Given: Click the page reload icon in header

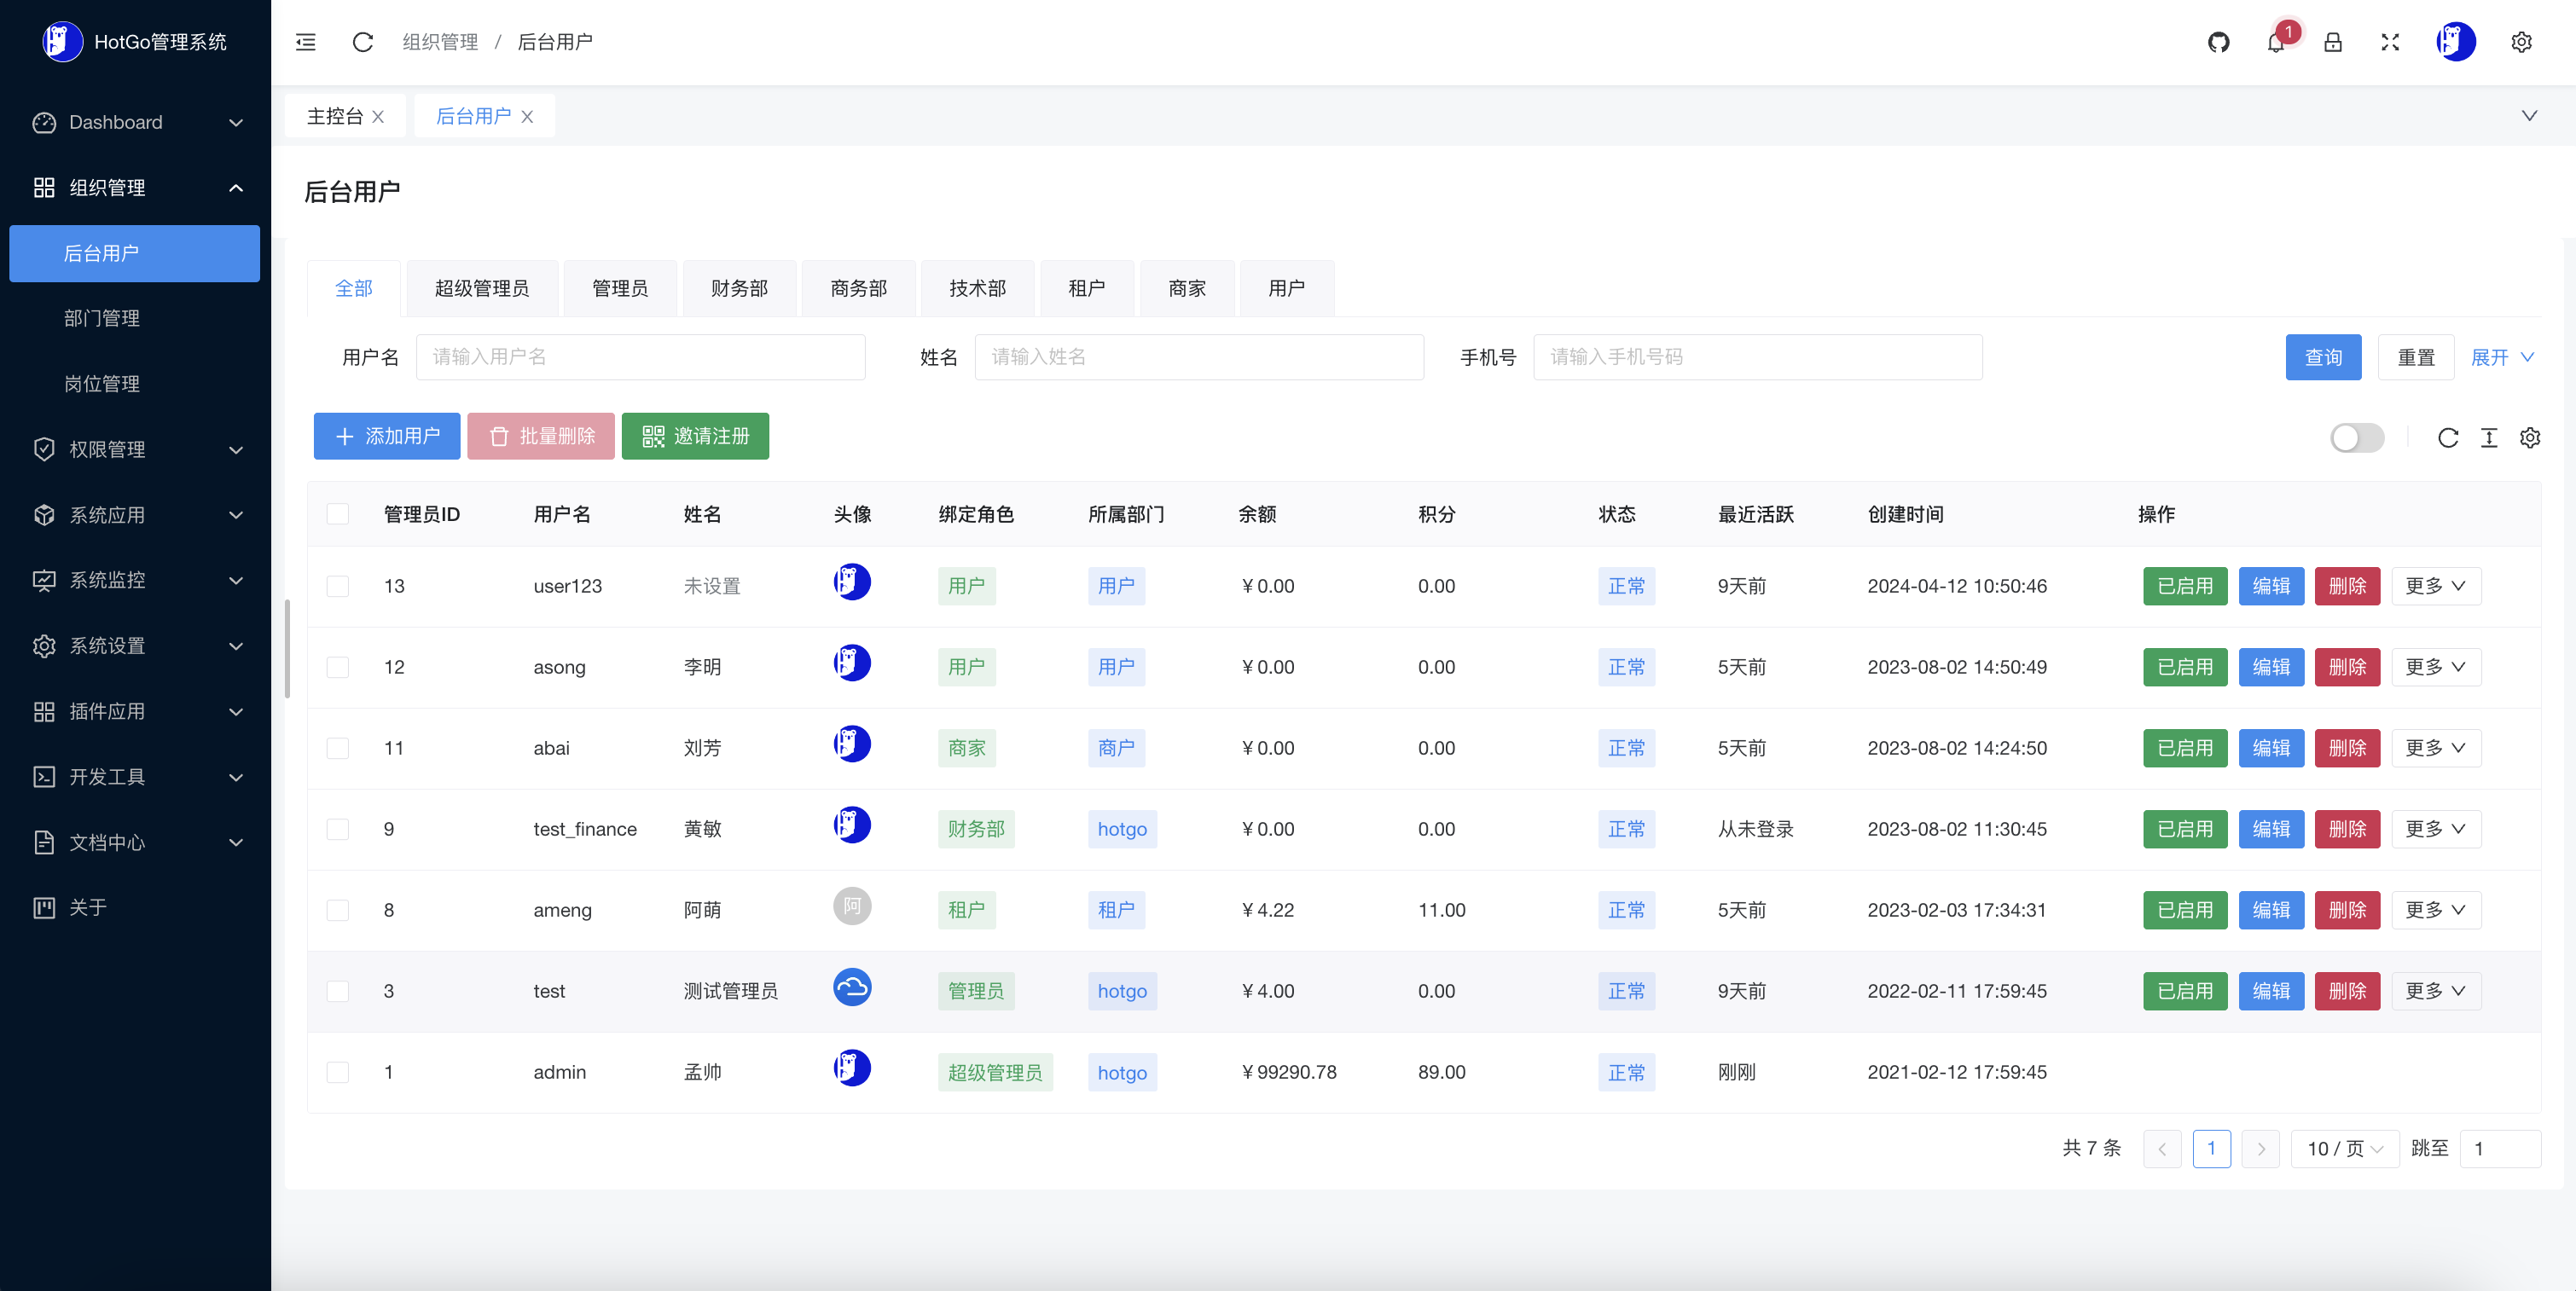Looking at the screenshot, I should [x=363, y=42].
